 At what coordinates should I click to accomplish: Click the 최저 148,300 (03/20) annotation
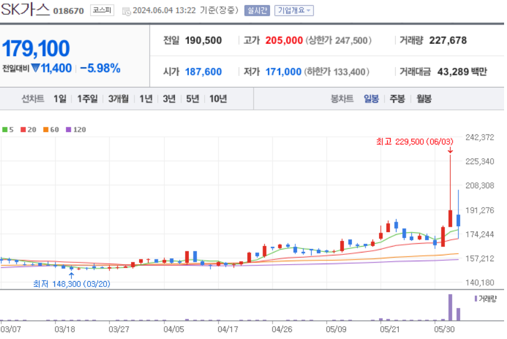[x=71, y=283]
